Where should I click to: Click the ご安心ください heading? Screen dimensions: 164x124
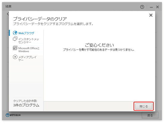click(x=99, y=45)
